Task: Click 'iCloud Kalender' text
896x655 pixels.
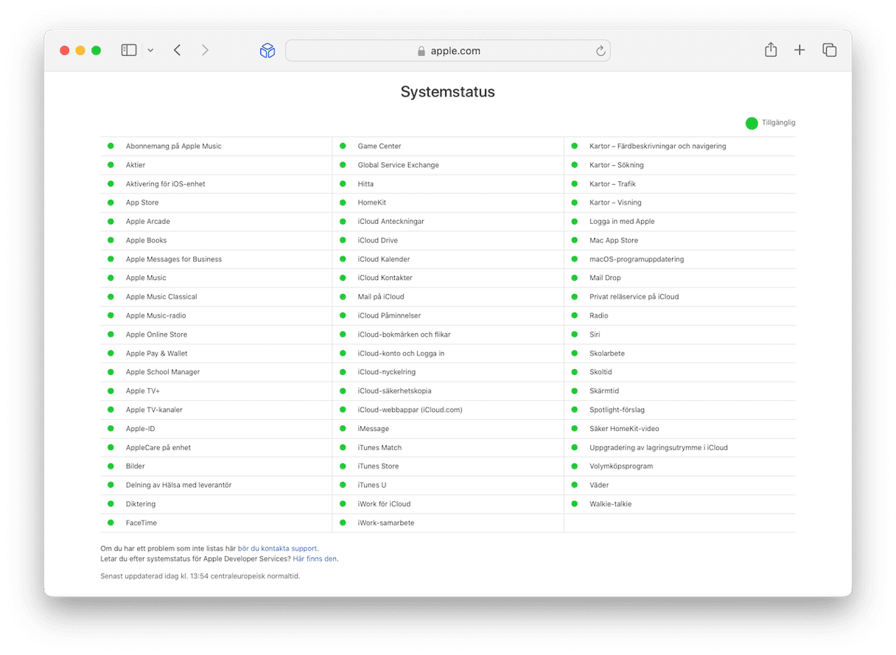Action: [384, 259]
